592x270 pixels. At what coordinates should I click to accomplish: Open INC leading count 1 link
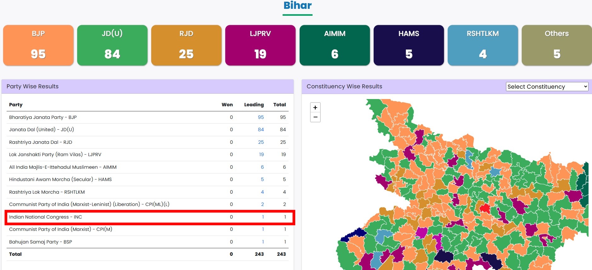[x=263, y=217]
